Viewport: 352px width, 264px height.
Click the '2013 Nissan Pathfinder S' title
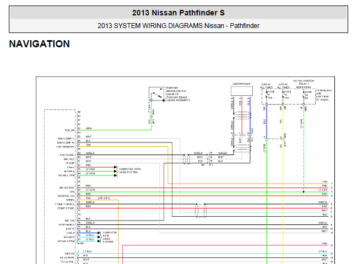pos(178,13)
